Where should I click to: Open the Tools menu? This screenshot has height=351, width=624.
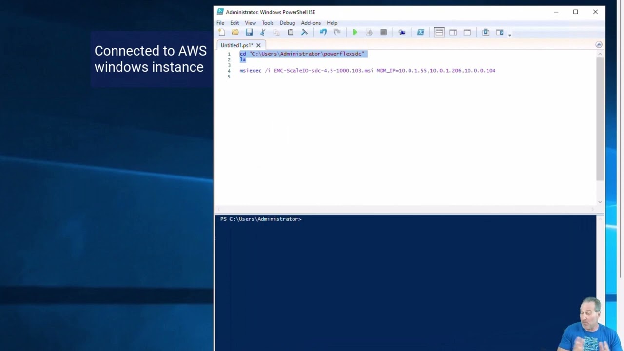click(268, 23)
